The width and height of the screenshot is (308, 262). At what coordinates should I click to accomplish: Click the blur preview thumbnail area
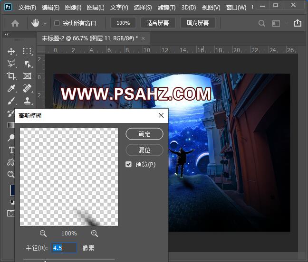(x=69, y=177)
